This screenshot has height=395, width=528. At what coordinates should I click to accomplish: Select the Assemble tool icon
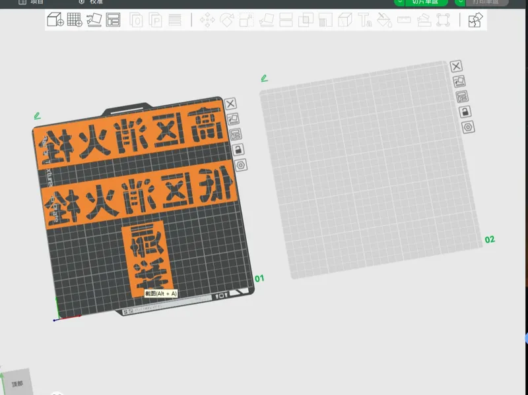click(424, 20)
